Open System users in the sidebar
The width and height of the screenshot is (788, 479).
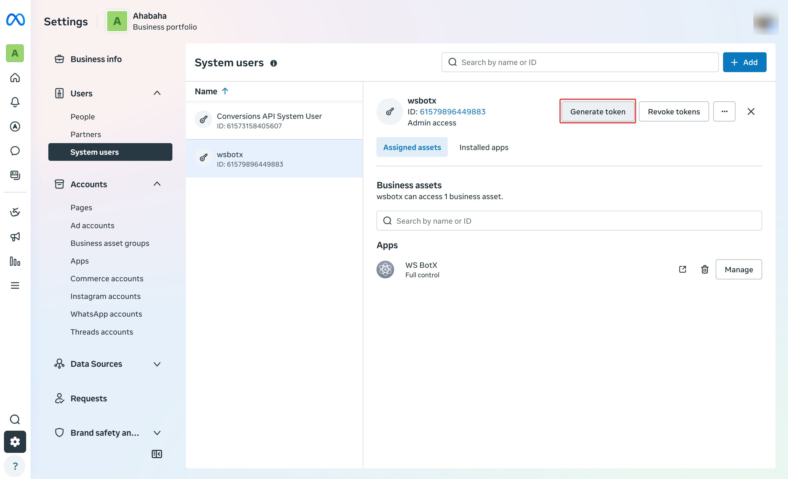point(110,152)
